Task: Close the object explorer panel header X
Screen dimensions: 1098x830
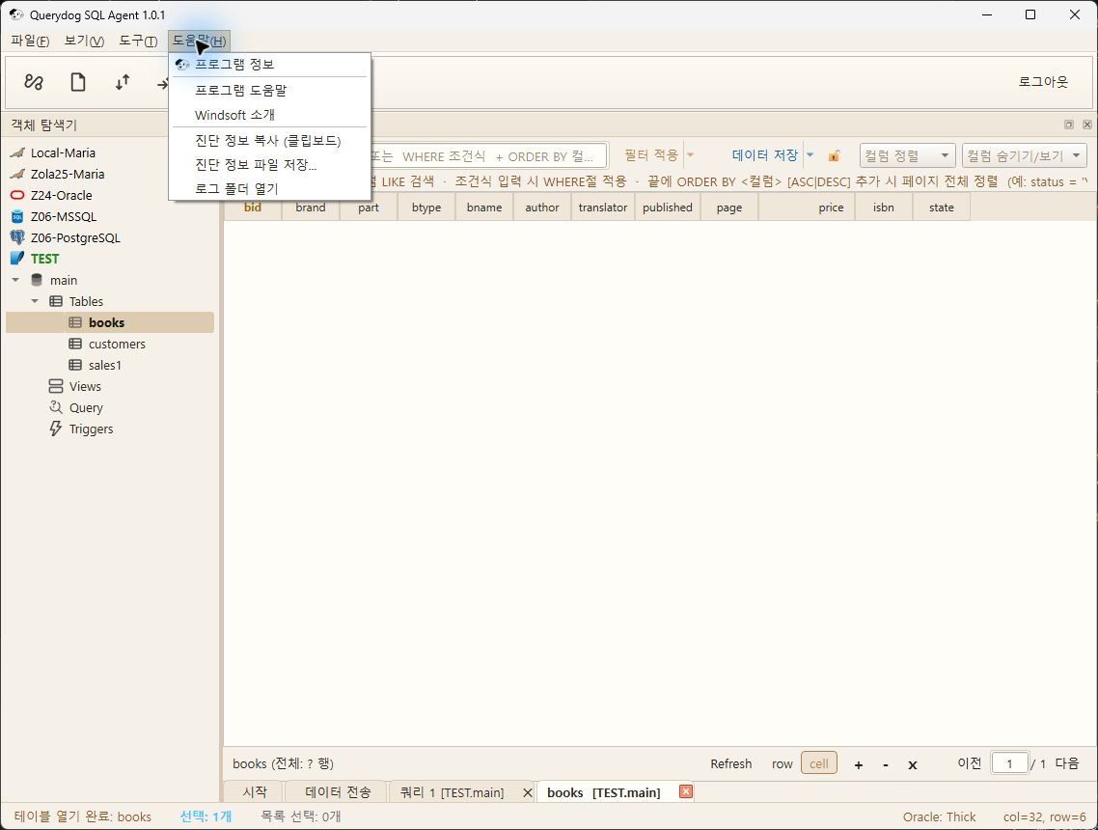Action: point(1086,124)
